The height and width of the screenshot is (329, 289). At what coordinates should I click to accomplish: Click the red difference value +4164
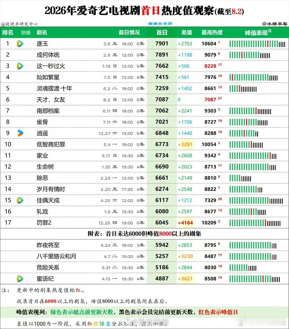[x=185, y=223]
